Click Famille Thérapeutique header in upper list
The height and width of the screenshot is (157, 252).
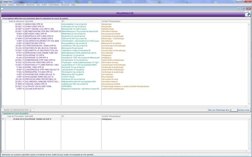tap(111, 21)
